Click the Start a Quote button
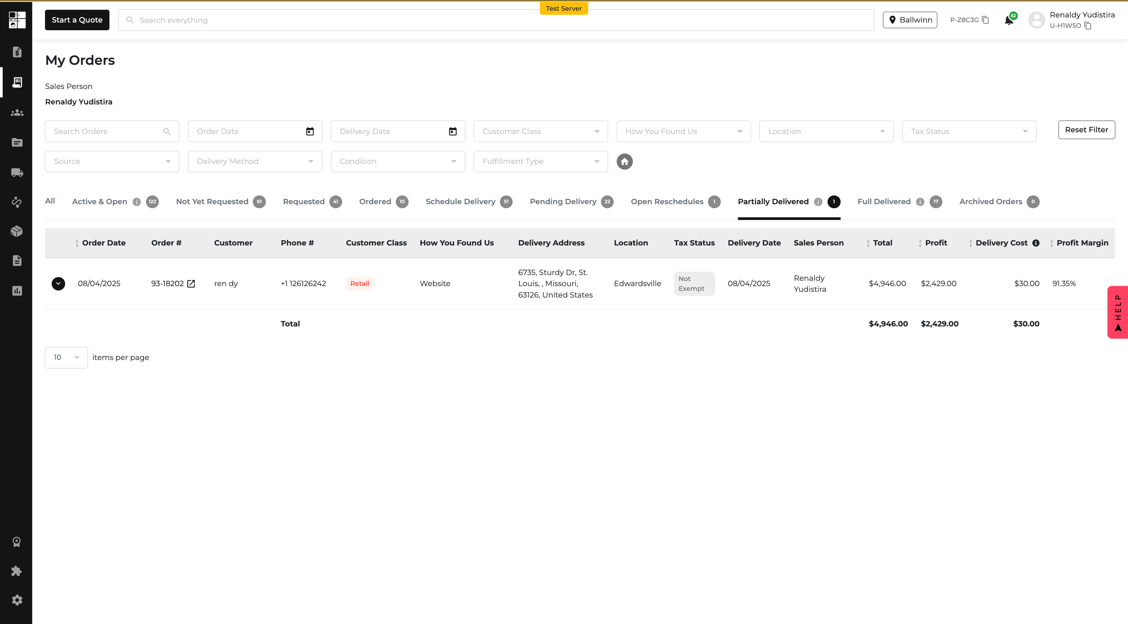The image size is (1128, 624). pos(77,20)
